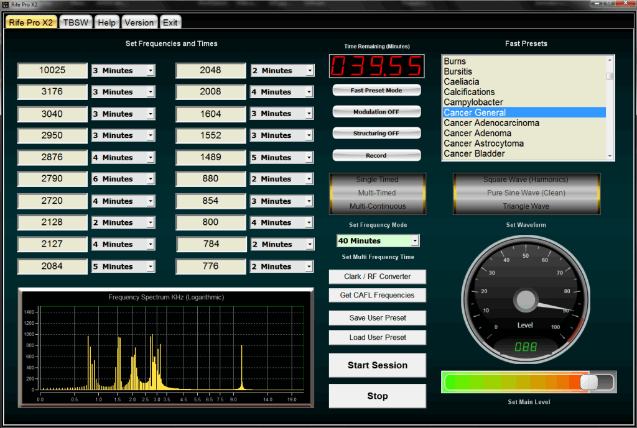The width and height of the screenshot is (637, 428).
Task: Click the green start of the main level bar
Action: tap(451, 382)
